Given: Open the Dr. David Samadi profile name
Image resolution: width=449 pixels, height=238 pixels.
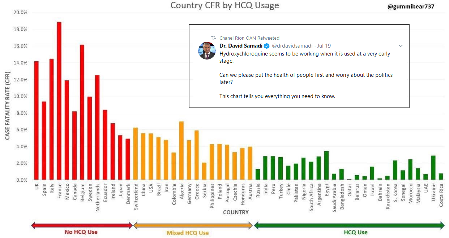Looking at the screenshot, I should pyautogui.click(x=241, y=46).
